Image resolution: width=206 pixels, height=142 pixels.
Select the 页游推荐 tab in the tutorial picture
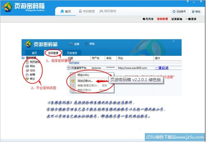[72, 53]
